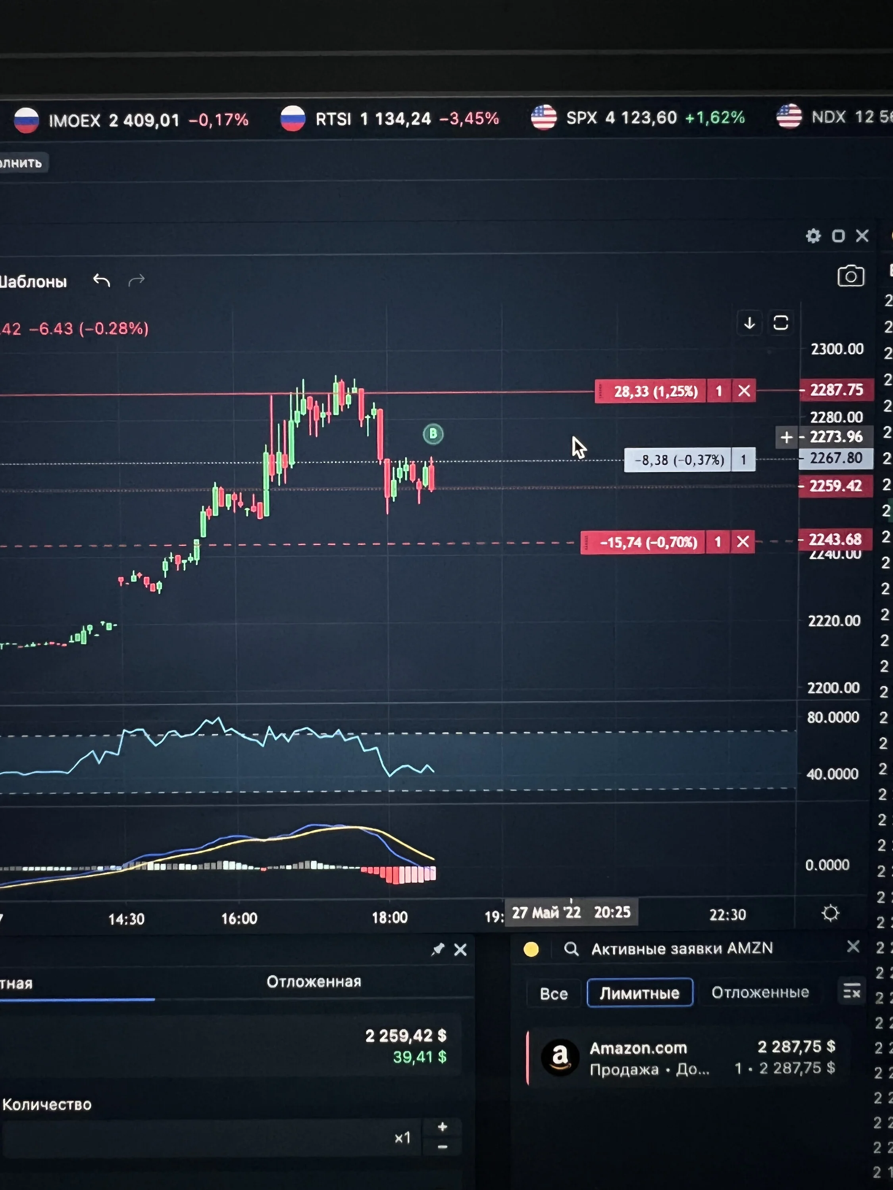Click the IMOEX index ticker
The height and width of the screenshot is (1190, 893).
point(131,119)
